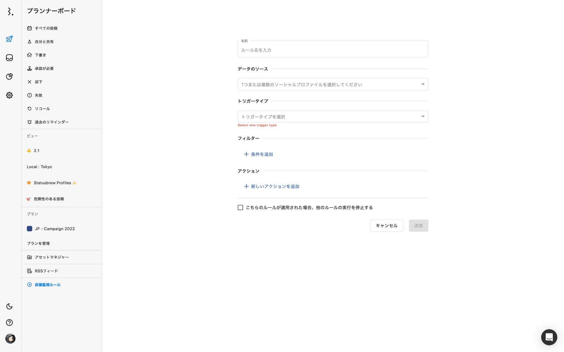Click the user profile avatar

pyautogui.click(x=10, y=339)
